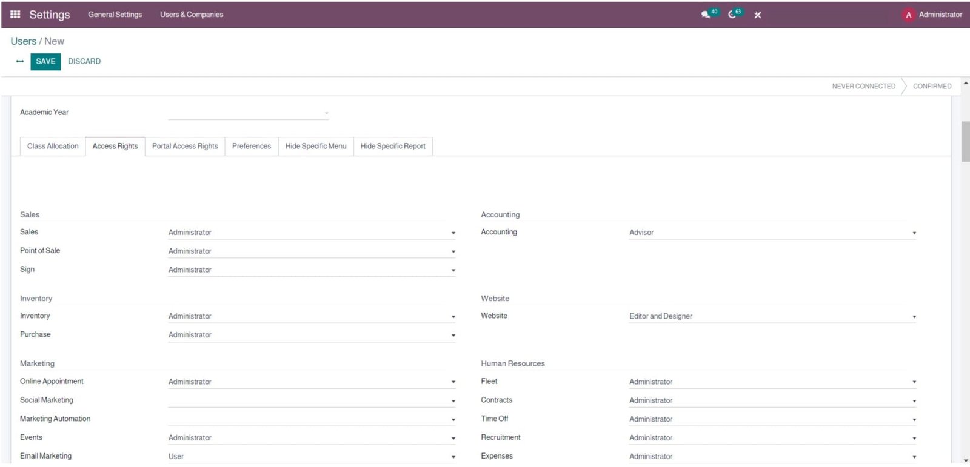Click the X tools icon in the top bar

758,15
